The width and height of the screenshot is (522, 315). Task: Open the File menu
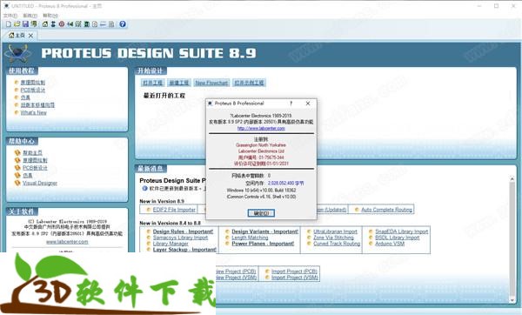click(10, 16)
